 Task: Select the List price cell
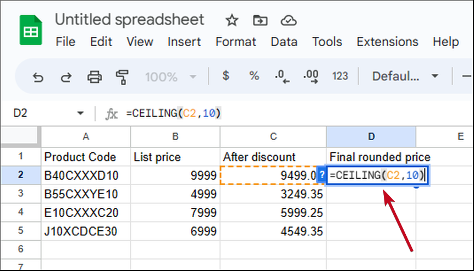(175, 157)
